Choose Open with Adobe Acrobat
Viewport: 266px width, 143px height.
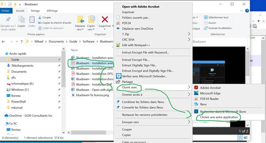tap(141, 7)
